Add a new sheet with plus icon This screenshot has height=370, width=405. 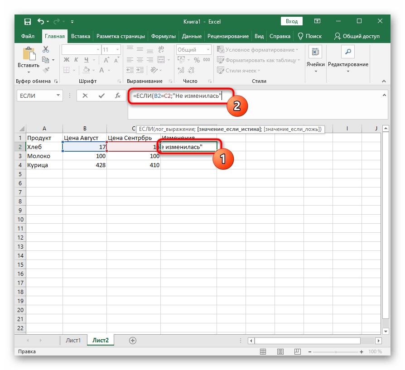tap(133, 341)
